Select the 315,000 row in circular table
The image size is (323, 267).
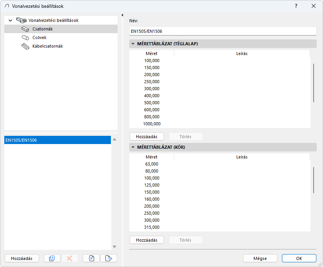click(x=152, y=227)
